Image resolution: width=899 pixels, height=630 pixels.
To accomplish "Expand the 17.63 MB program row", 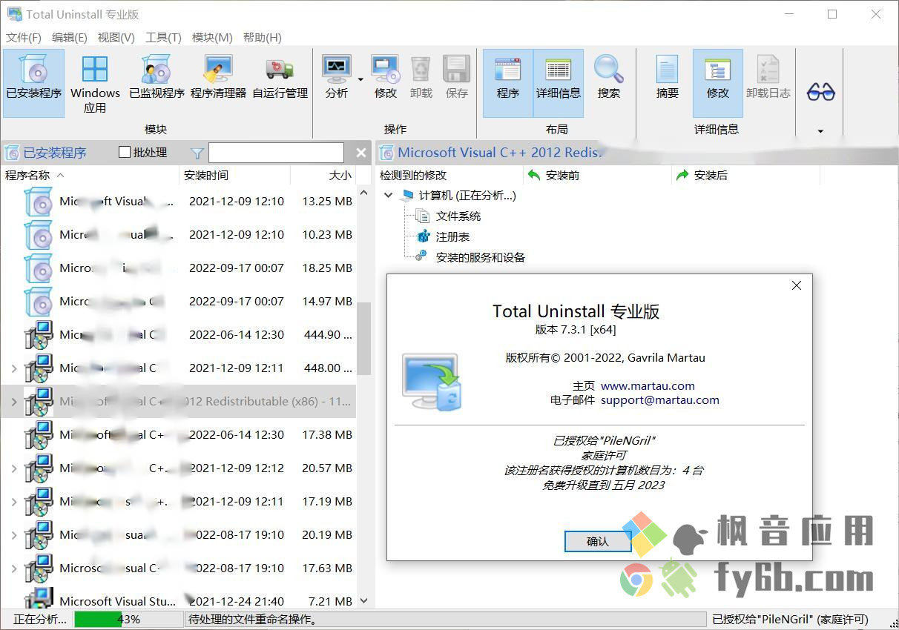I will pyautogui.click(x=14, y=568).
